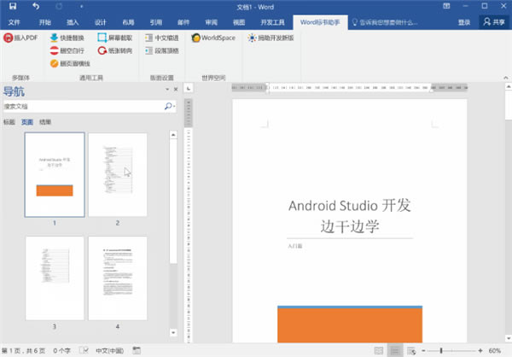Switch to Read Mode view in status bar
Image resolution: width=512 pixels, height=357 pixels.
[x=378, y=351]
